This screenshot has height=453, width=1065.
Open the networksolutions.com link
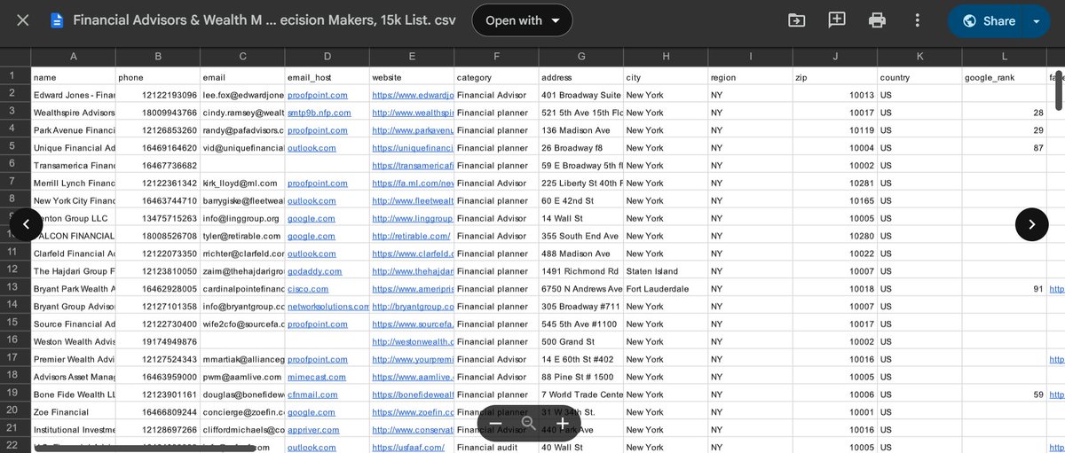[x=328, y=307]
